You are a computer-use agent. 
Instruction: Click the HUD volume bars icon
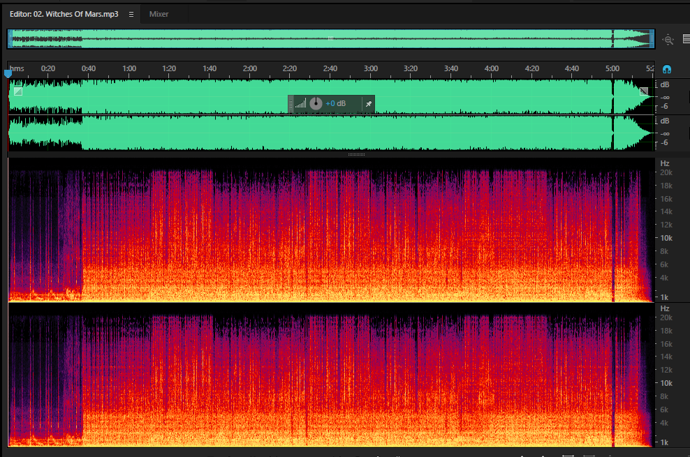(300, 104)
